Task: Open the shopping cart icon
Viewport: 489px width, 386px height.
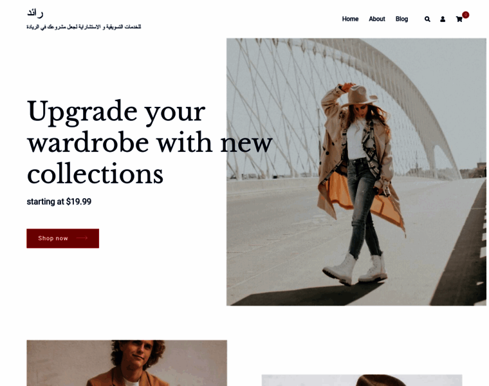Action: (459, 19)
